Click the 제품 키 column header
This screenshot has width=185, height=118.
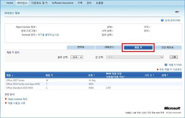point(49,75)
